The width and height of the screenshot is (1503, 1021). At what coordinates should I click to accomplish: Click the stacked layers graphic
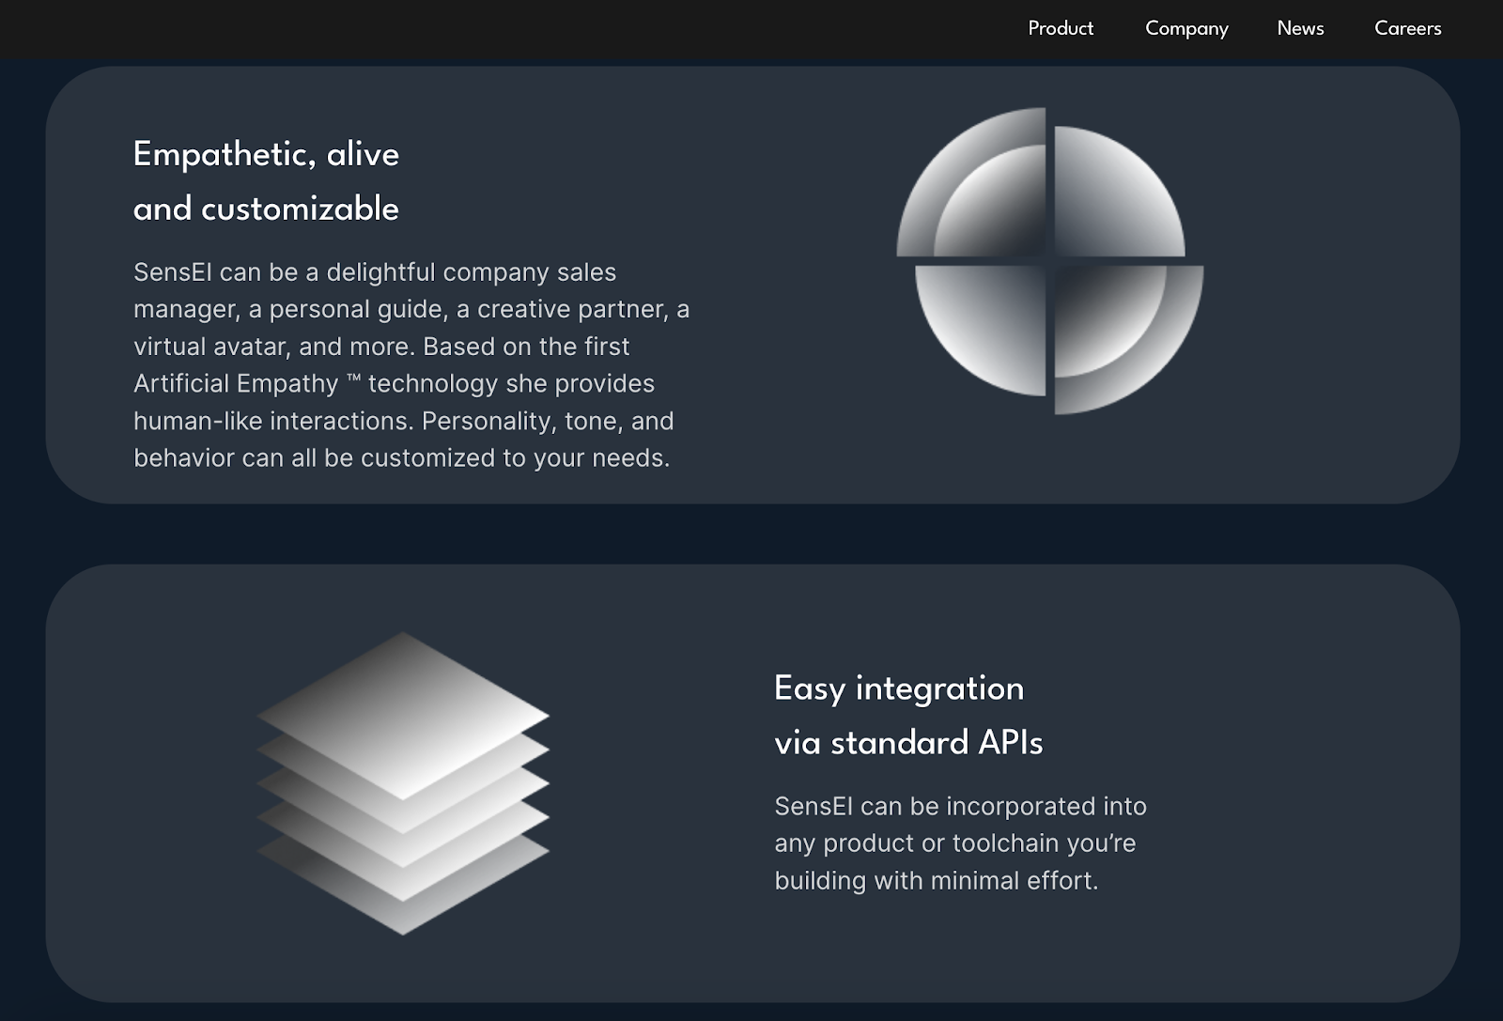point(403,783)
